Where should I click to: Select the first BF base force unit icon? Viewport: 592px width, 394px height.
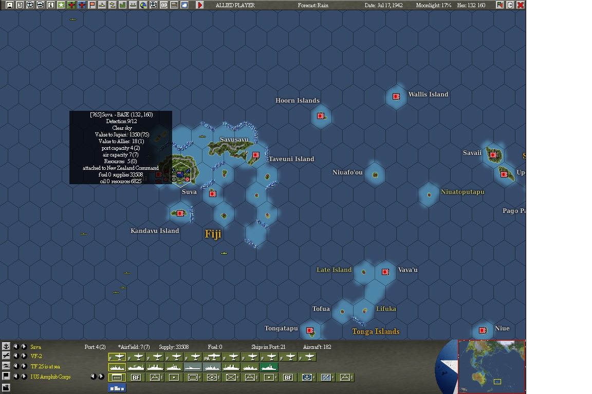136,377
